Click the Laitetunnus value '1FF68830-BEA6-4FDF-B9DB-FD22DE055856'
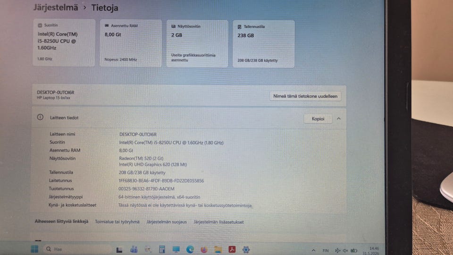This screenshot has height=255, width=453. [161, 181]
